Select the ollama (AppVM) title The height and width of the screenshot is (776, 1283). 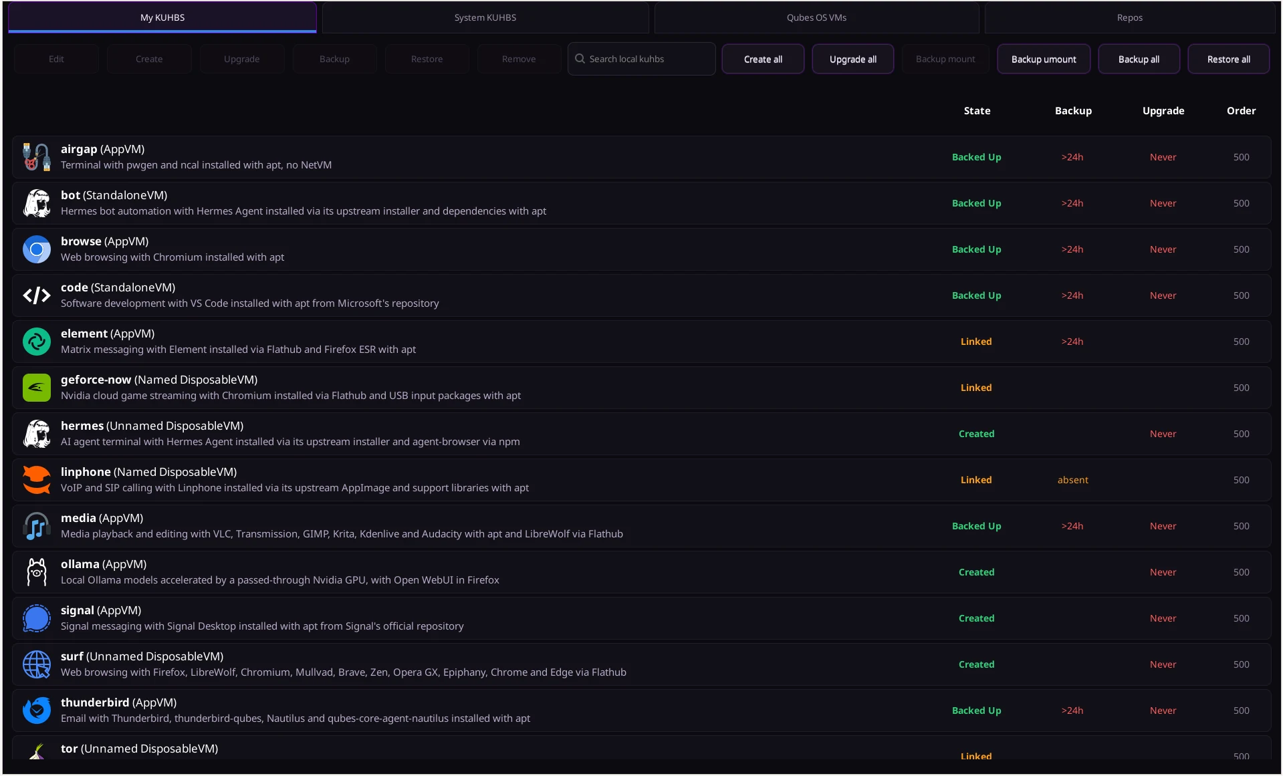pos(104,564)
